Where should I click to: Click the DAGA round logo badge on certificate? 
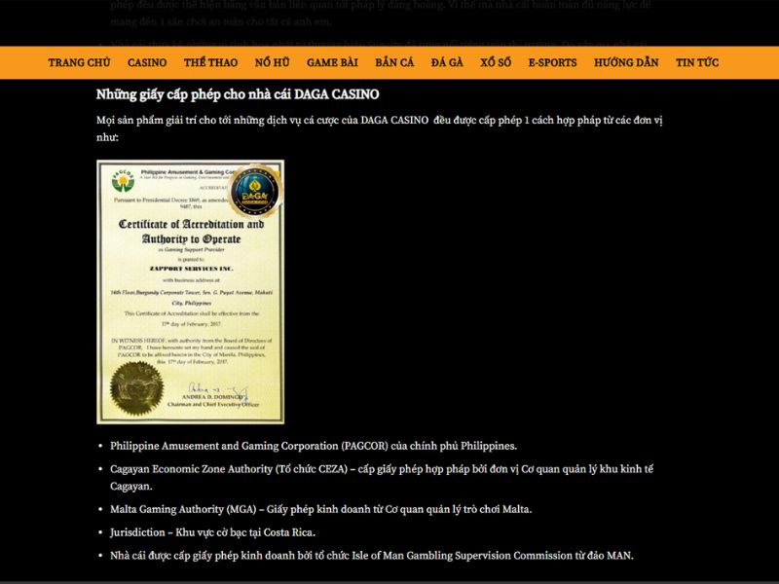255,191
